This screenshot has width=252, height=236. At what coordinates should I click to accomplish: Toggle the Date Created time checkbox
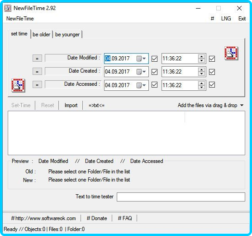coord(212,72)
